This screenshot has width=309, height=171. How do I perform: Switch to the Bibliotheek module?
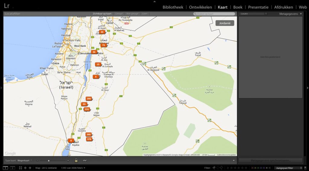pyautogui.click(x=173, y=7)
